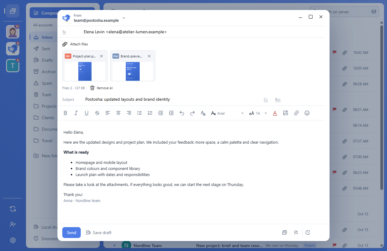
Task: Toggle the flag on the 10:42 AM message
Action: click(x=334, y=52)
